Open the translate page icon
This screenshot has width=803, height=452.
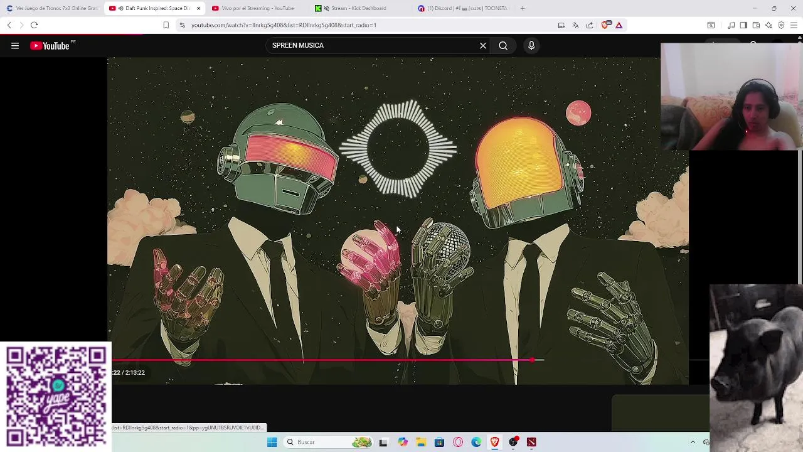(575, 25)
